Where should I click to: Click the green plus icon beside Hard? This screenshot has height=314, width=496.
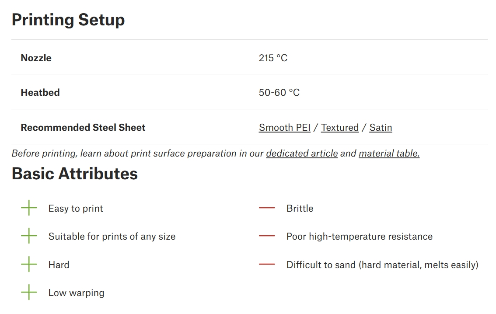(29, 265)
